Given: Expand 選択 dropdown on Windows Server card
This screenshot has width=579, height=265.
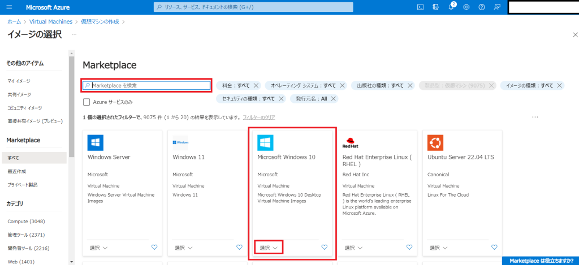Looking at the screenshot, I should [98, 247].
